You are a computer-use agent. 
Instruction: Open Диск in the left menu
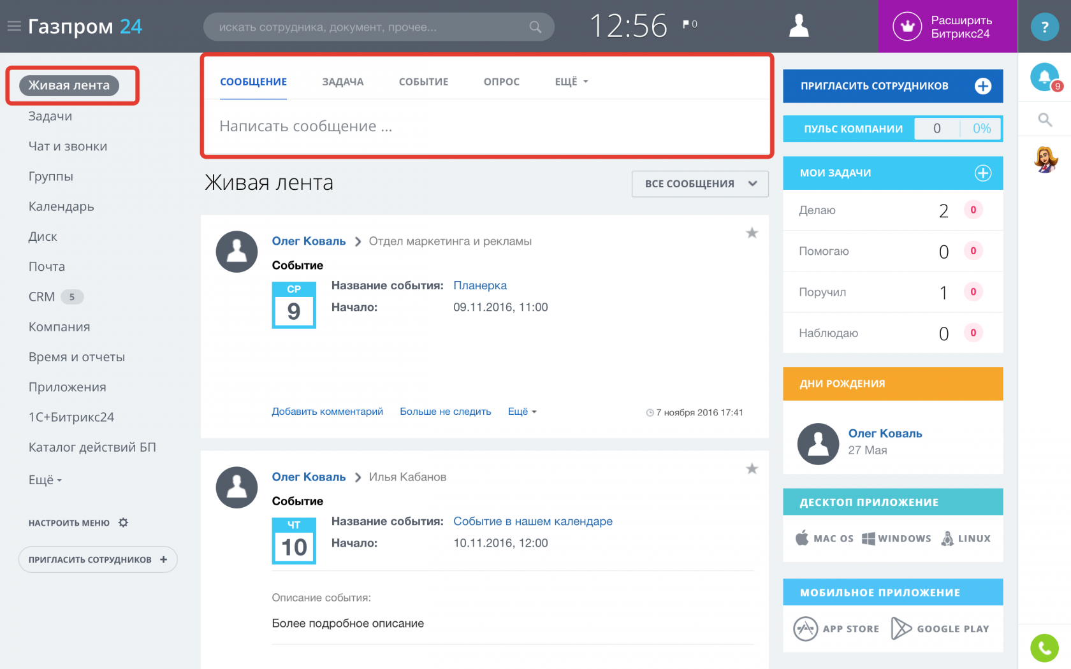click(43, 236)
